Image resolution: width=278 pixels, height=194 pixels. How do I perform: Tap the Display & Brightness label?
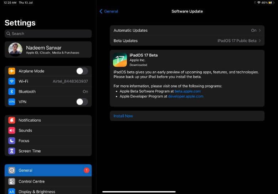(x=37, y=192)
